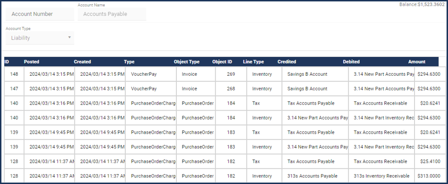This screenshot has width=448, height=184.
Task: Sort by the Amount column header
Action: [x=416, y=62]
